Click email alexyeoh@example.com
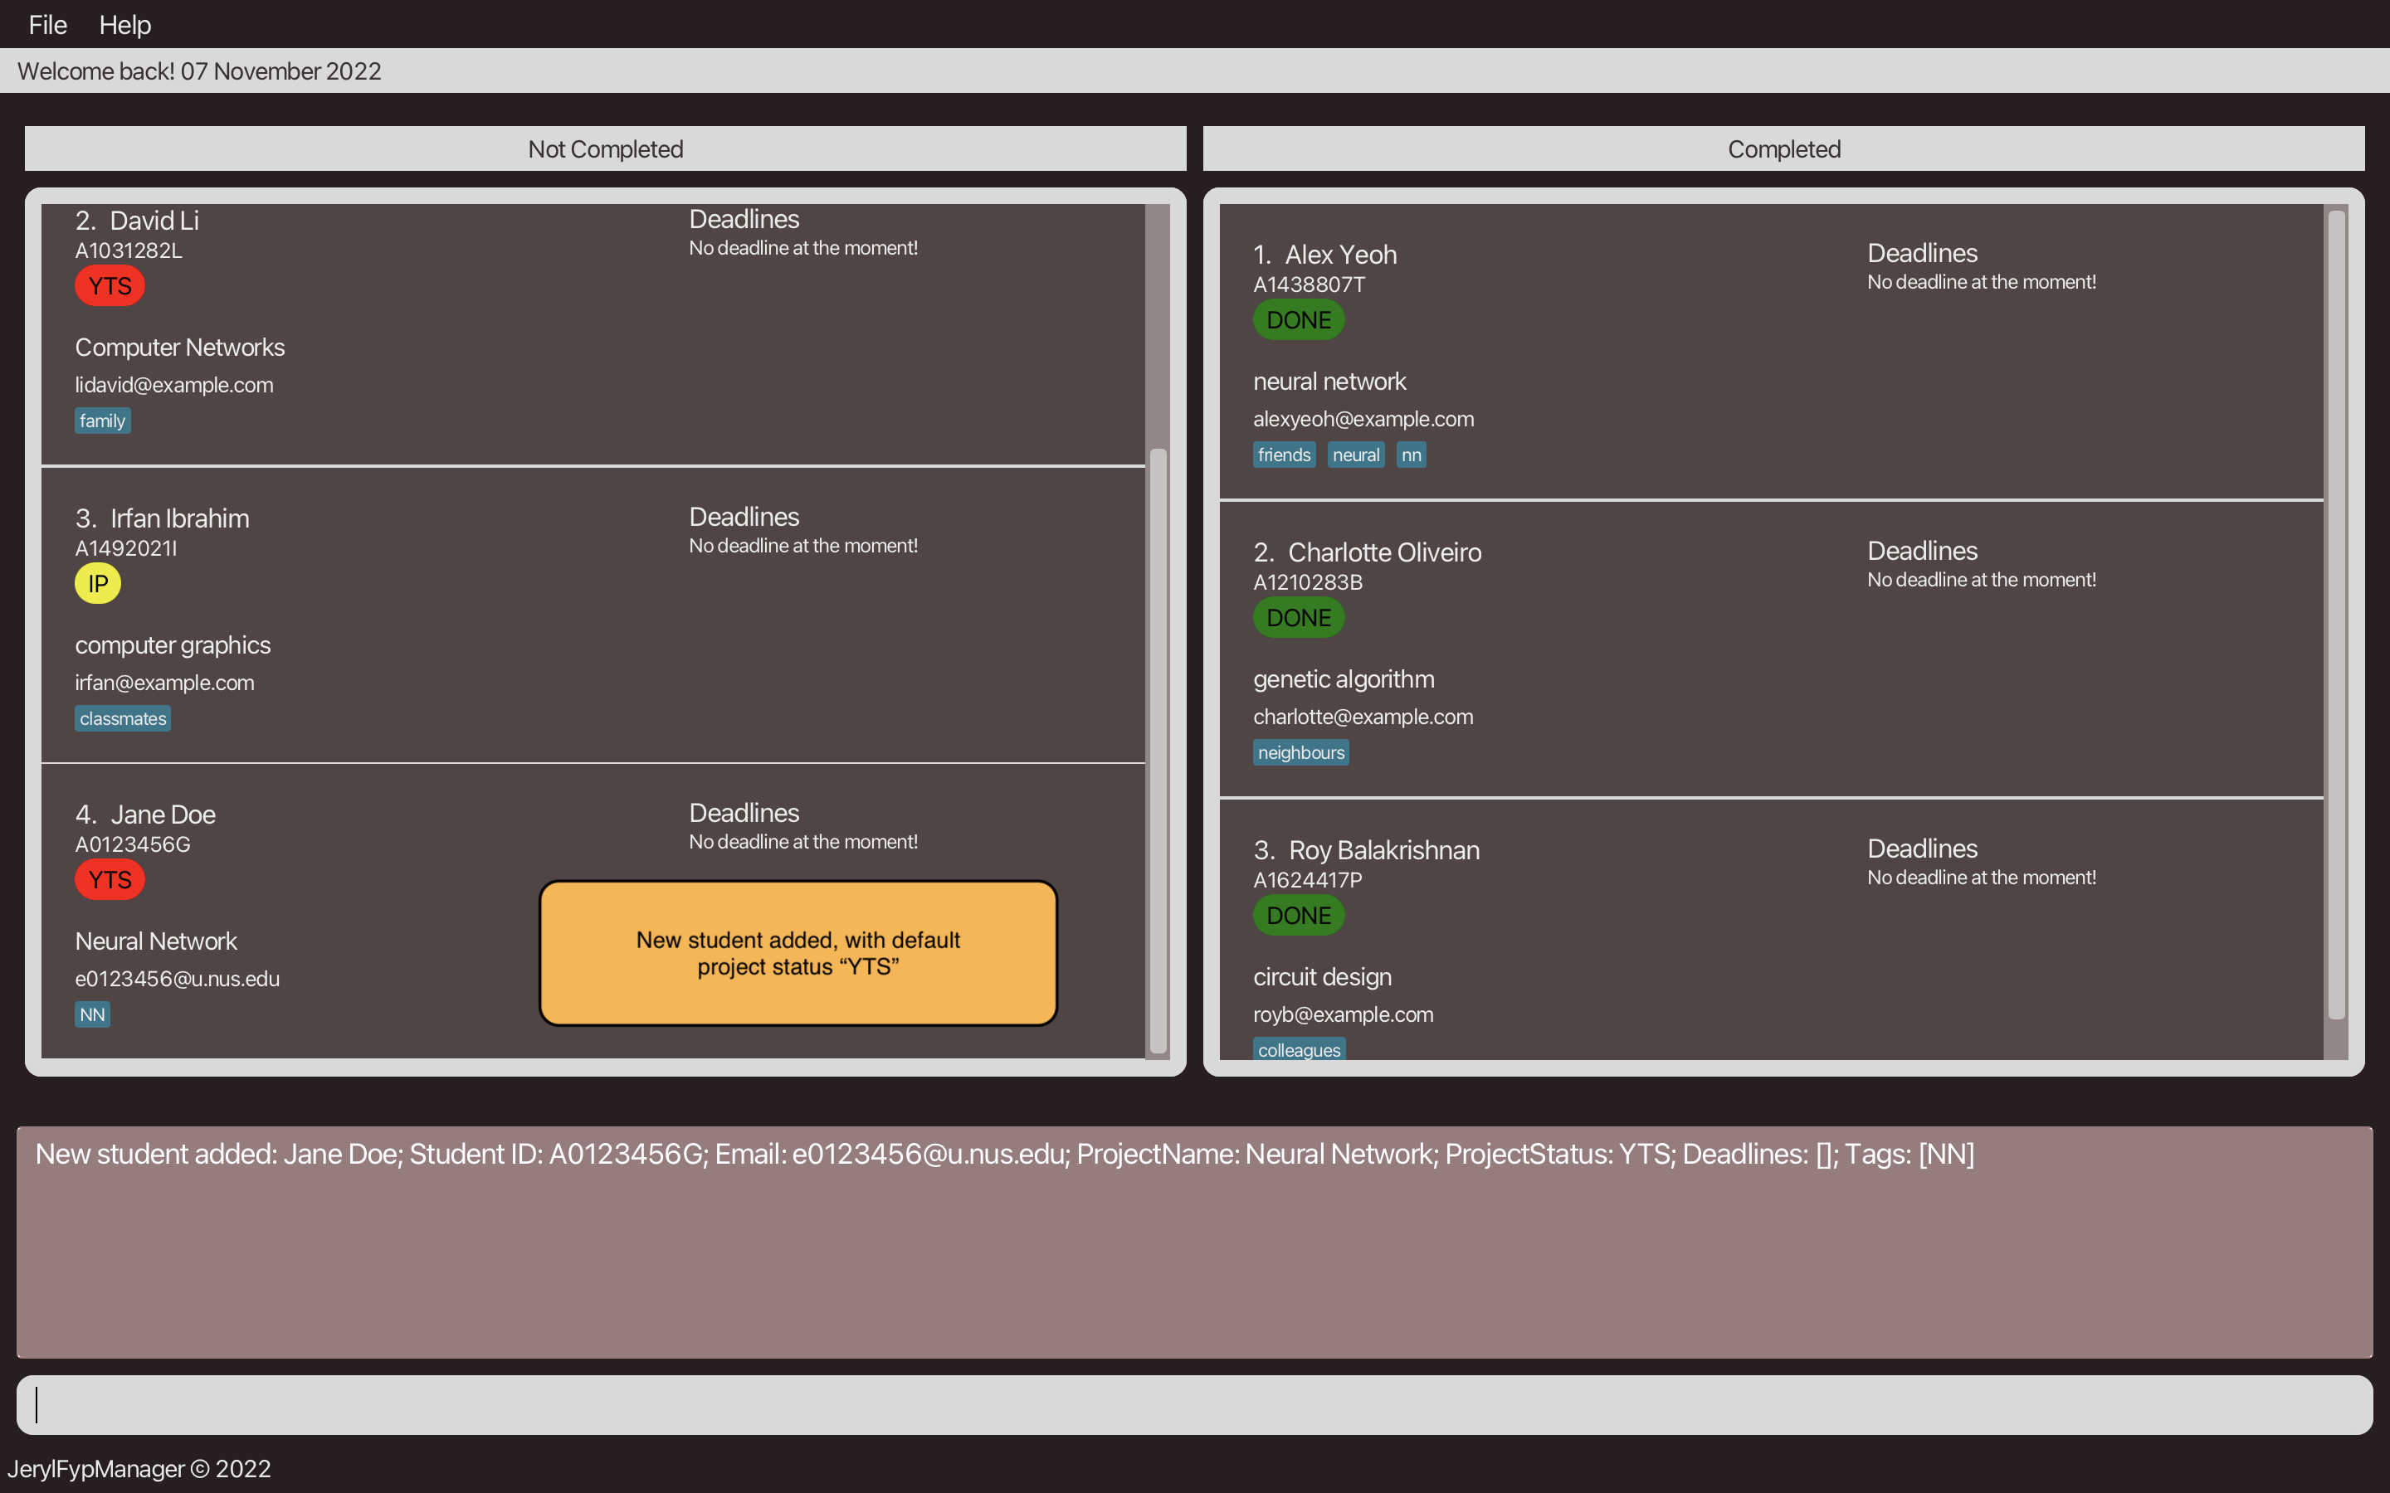The width and height of the screenshot is (2390, 1493). pyautogui.click(x=1363, y=419)
